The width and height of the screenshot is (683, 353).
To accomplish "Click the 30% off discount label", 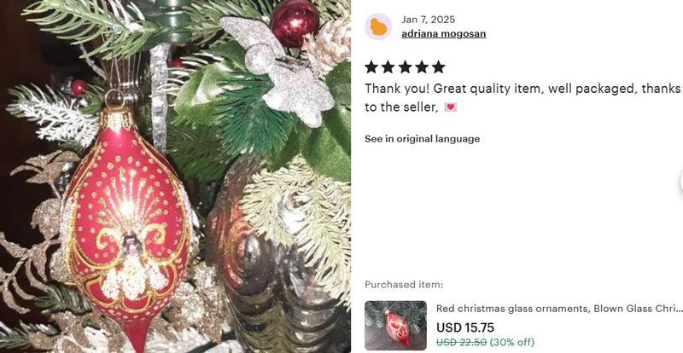I will click(x=511, y=342).
